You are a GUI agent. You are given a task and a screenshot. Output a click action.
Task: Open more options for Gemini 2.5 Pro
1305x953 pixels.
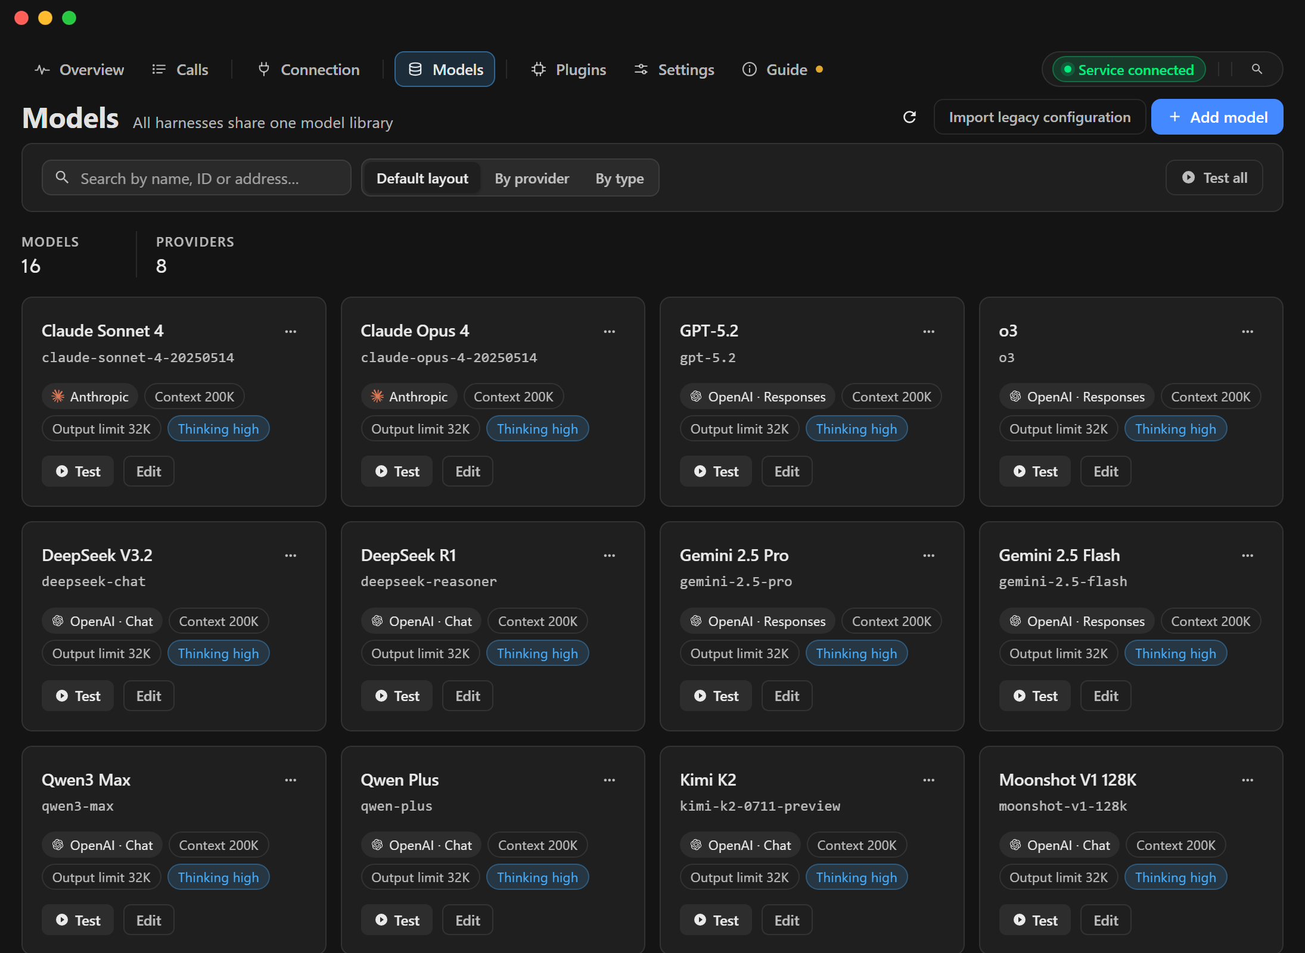pos(928,555)
